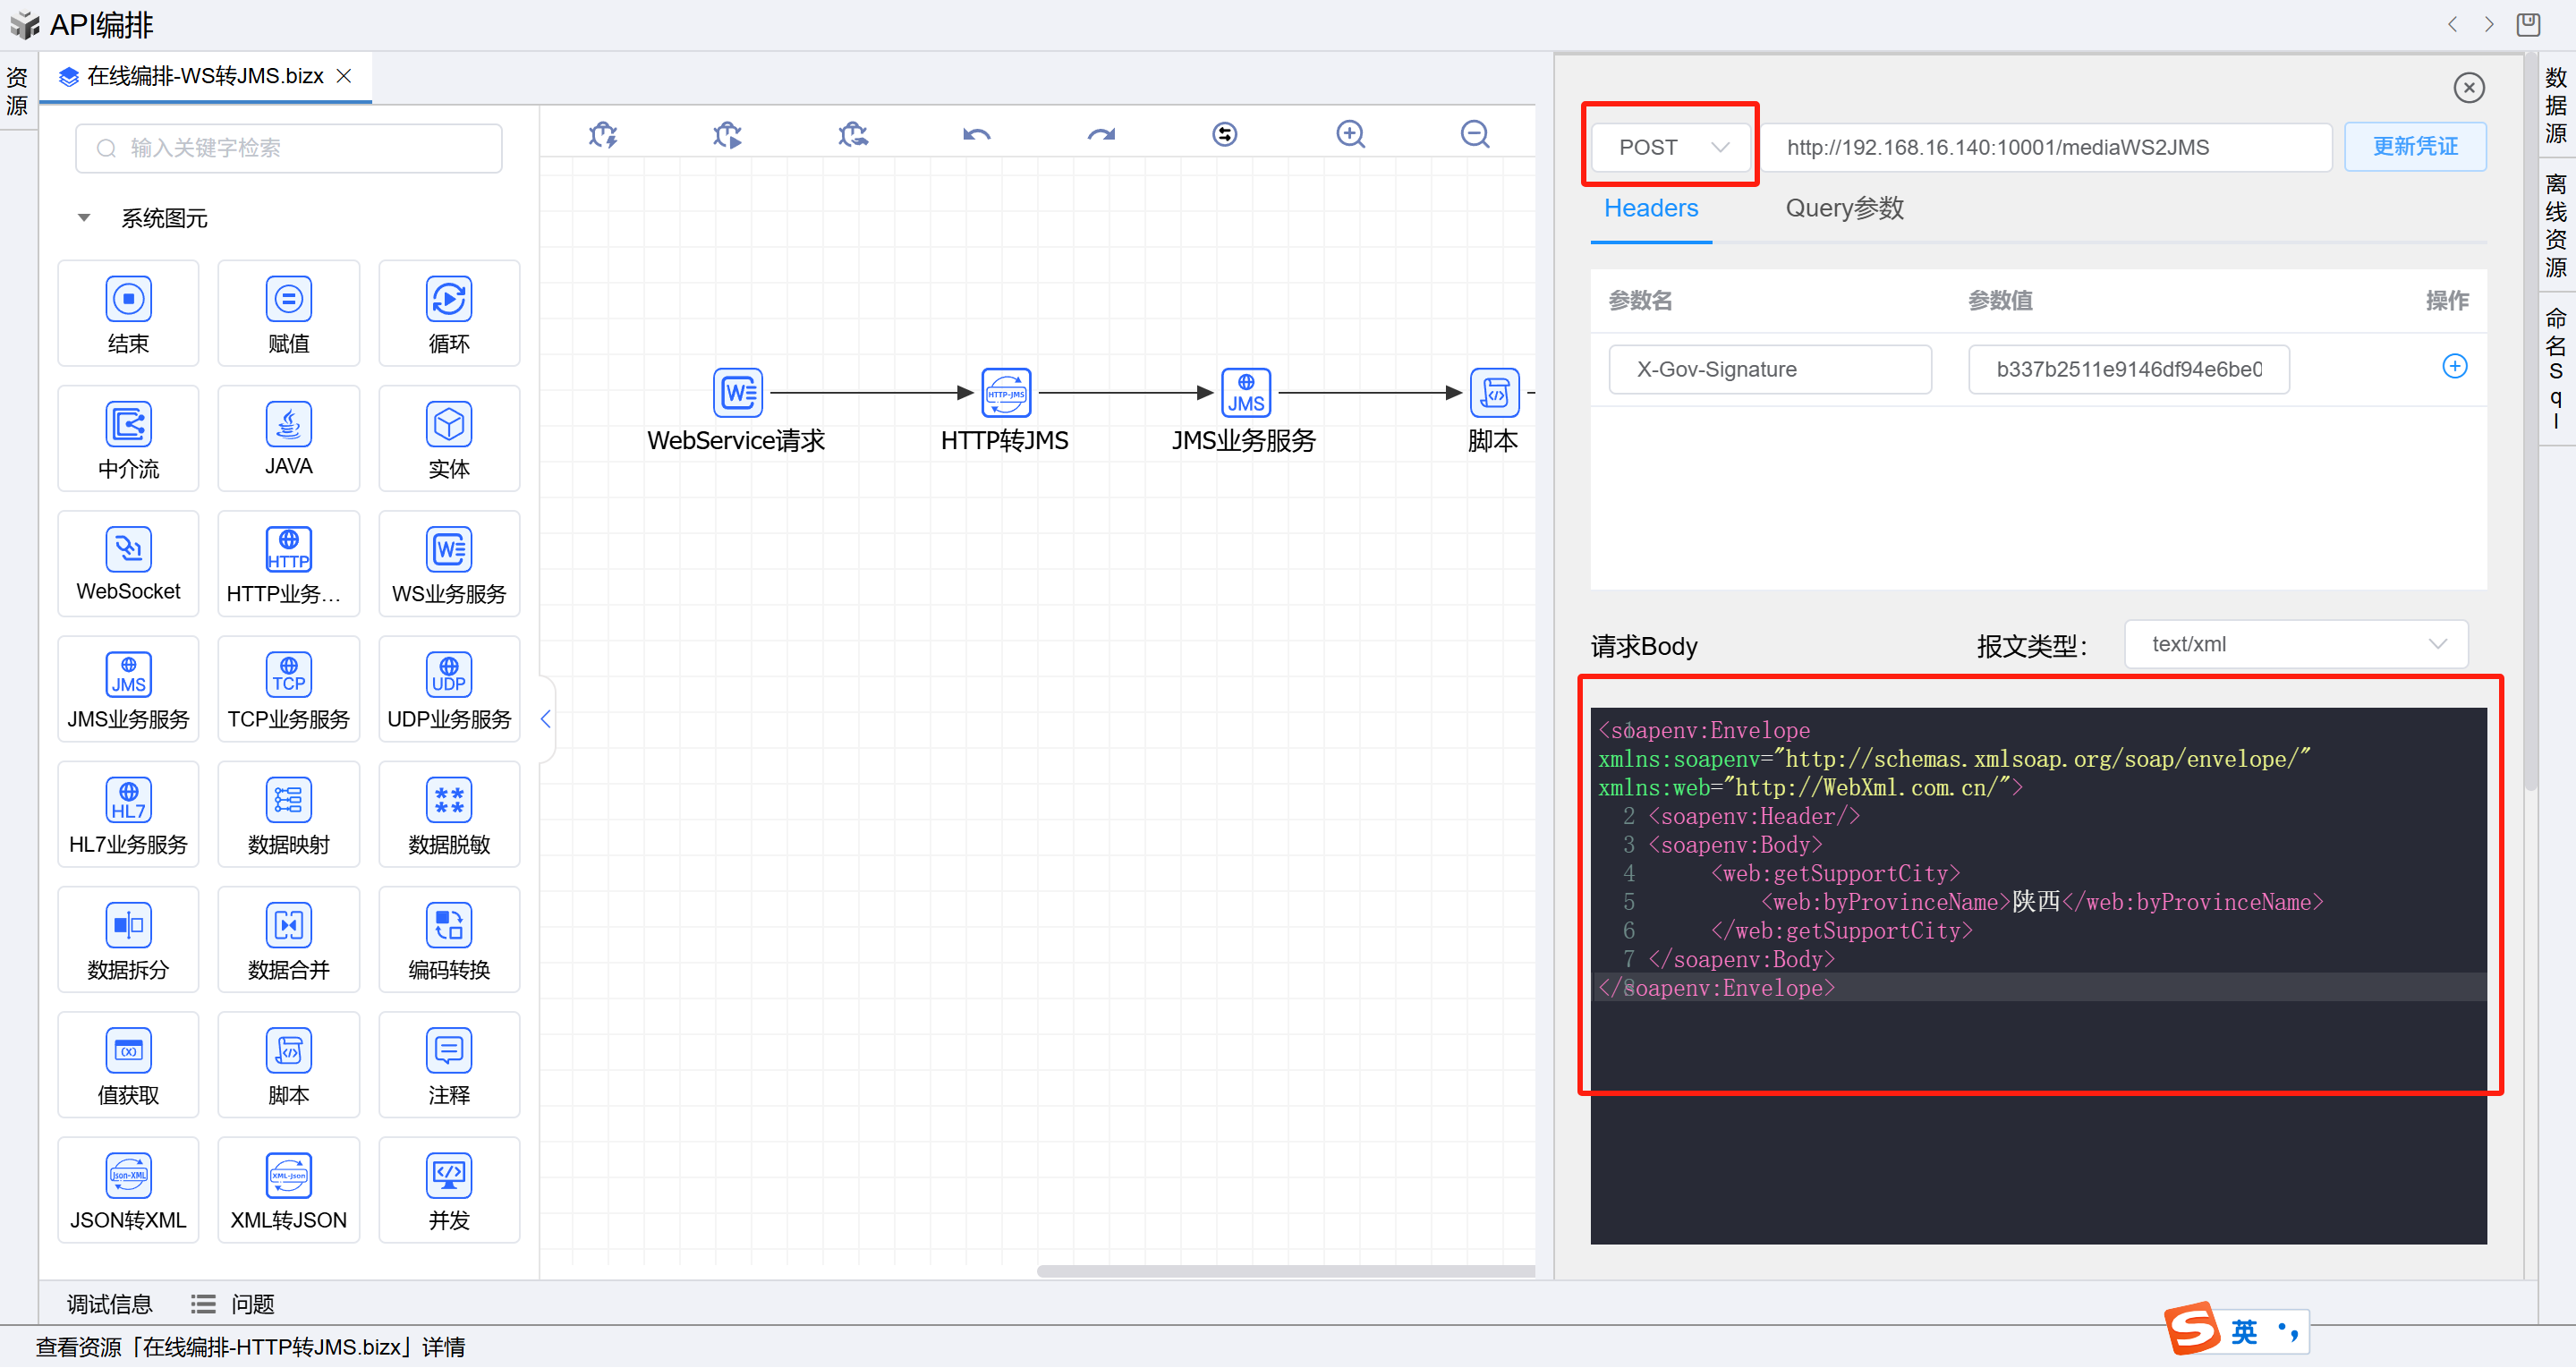Select the 循环 loop component icon
The width and height of the screenshot is (2576, 1368).
449,299
